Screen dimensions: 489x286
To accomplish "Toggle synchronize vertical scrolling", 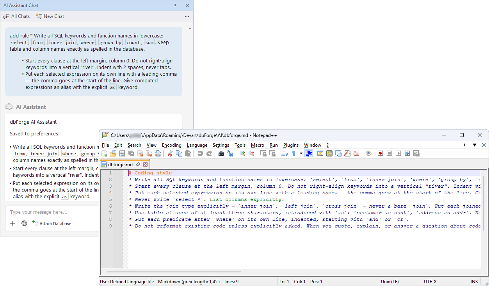I will pos(263,153).
